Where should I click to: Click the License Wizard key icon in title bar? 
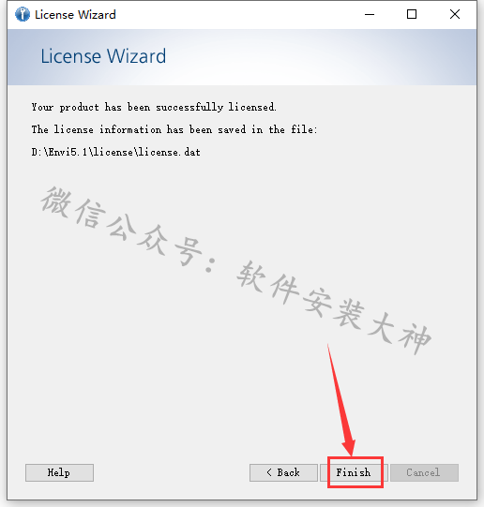tap(23, 15)
